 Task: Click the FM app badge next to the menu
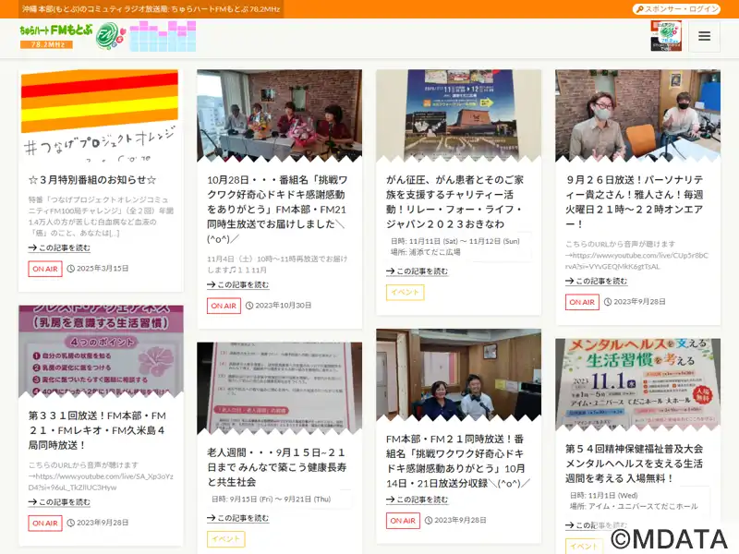[666, 35]
